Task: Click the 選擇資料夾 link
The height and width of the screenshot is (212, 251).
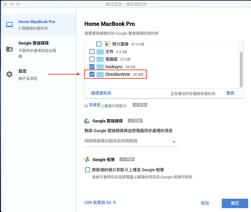Action: (101, 93)
